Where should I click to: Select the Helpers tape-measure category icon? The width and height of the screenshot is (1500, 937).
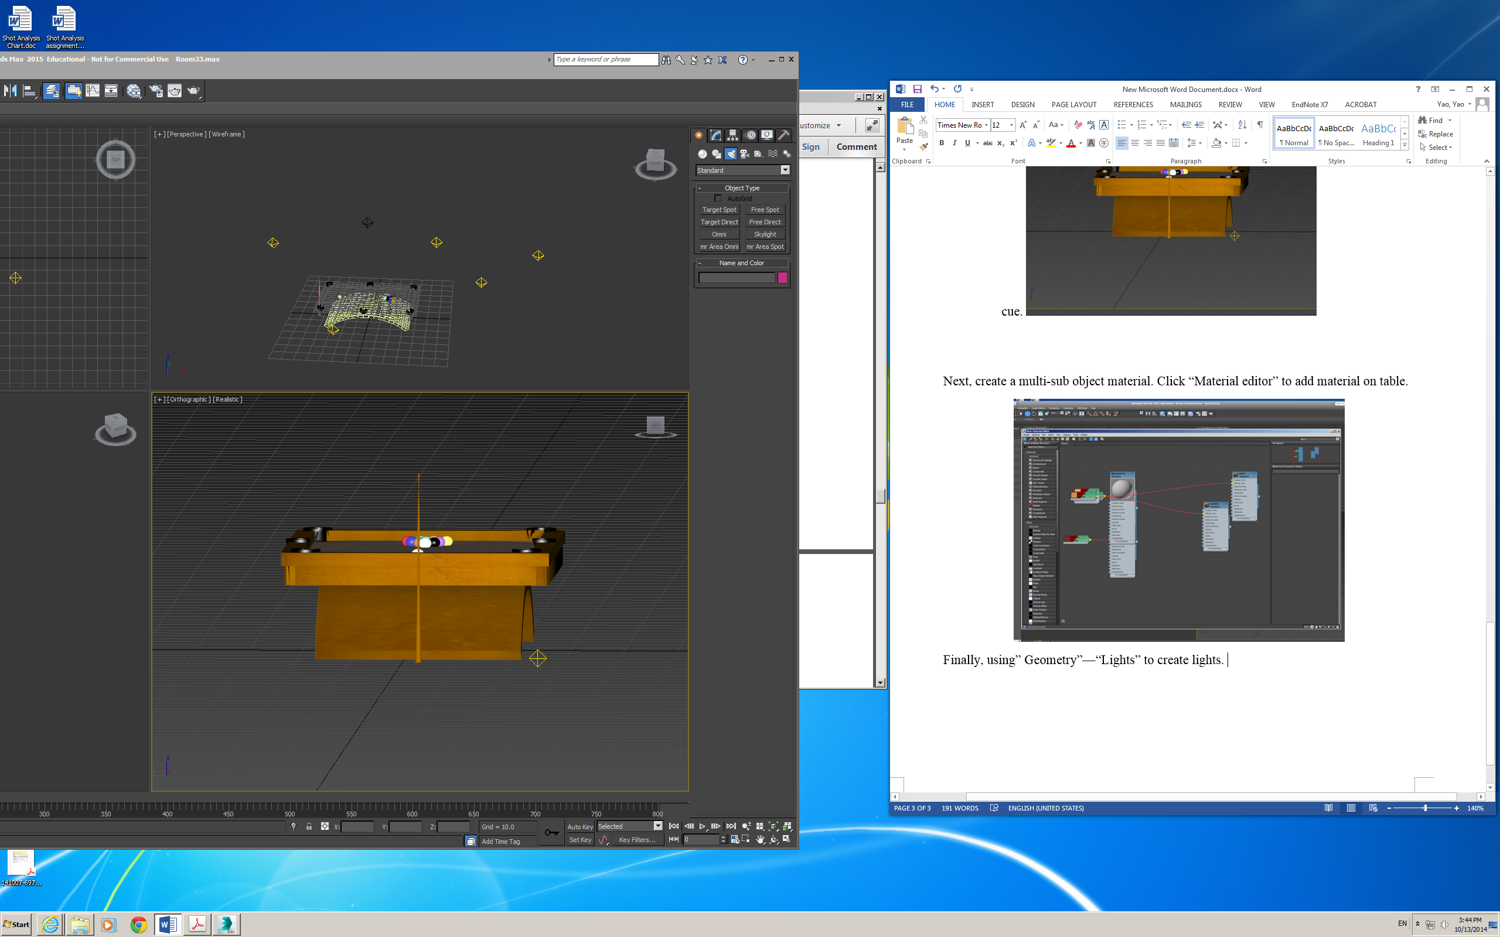tap(759, 153)
